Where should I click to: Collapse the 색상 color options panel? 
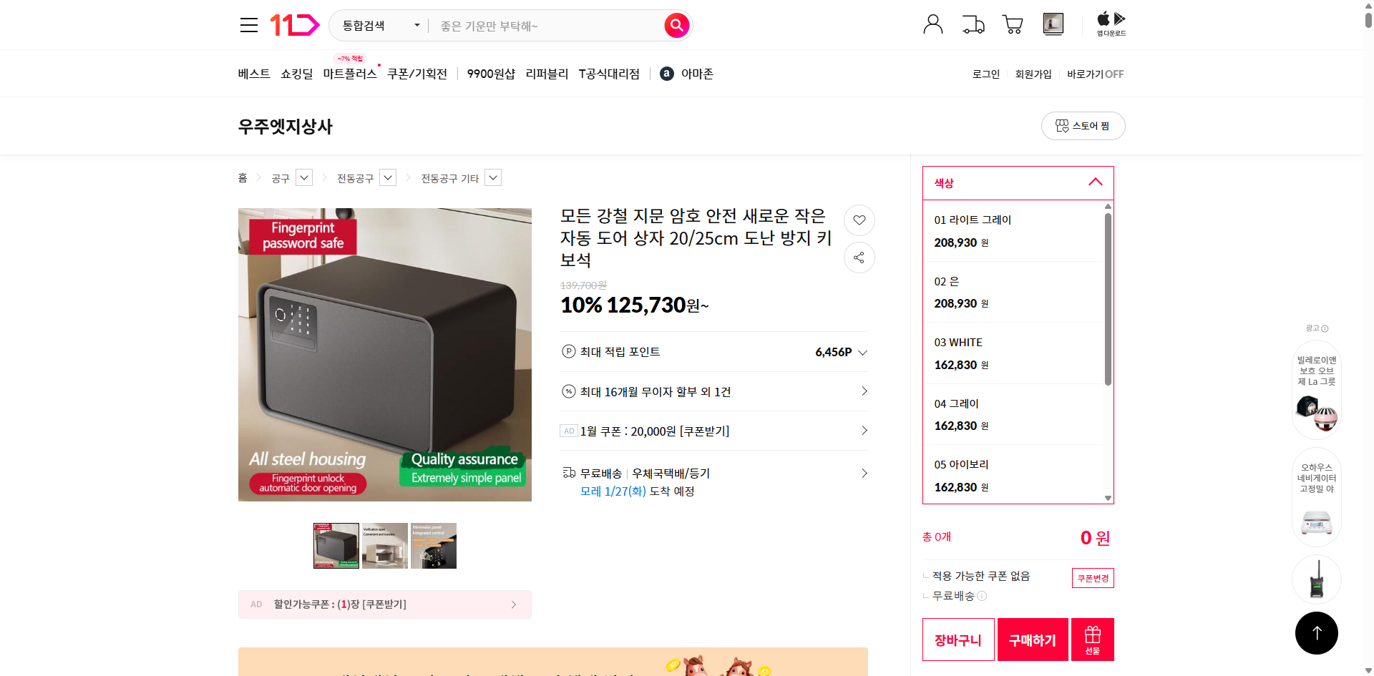click(x=1095, y=182)
